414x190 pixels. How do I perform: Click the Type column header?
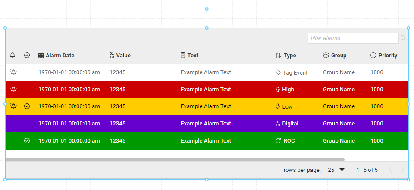tap(289, 55)
